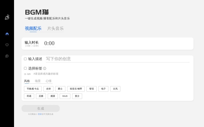Select the 管弦 tag
Screen dimensions: 204x127
point(92,89)
